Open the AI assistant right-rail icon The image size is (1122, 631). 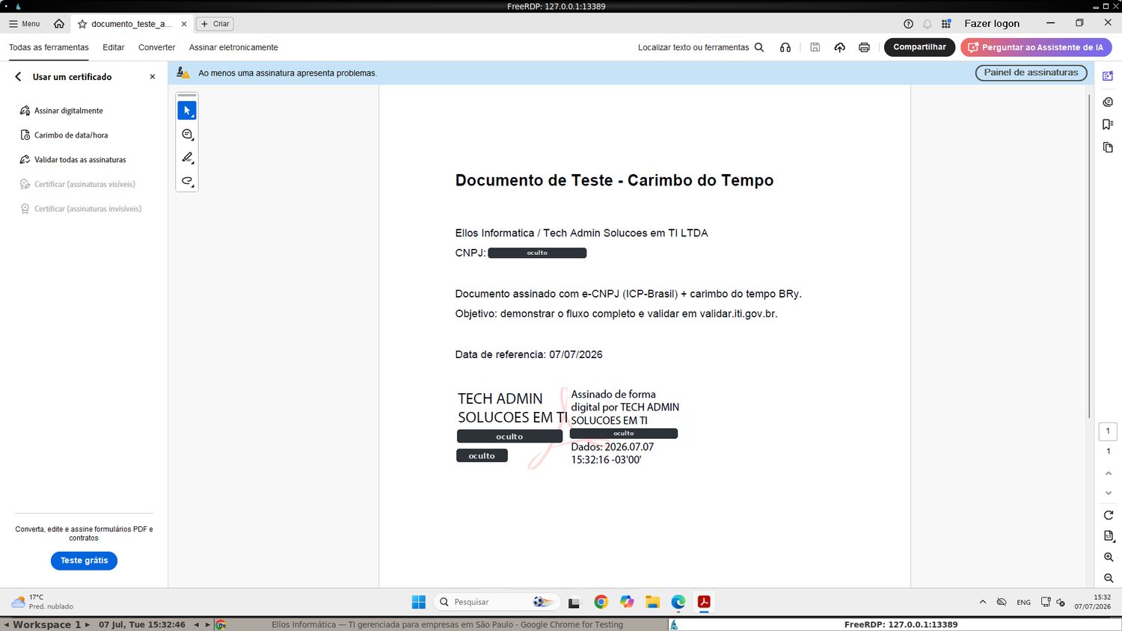tap(1108, 76)
